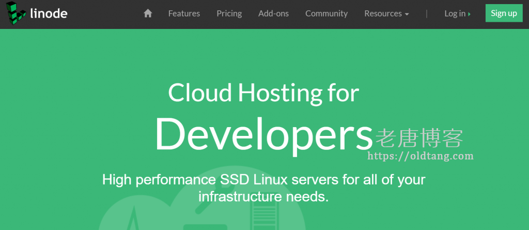Click the 'High performance SSD Linux servers' tagline
Screen dimensions: 529x230
pyautogui.click(x=263, y=188)
